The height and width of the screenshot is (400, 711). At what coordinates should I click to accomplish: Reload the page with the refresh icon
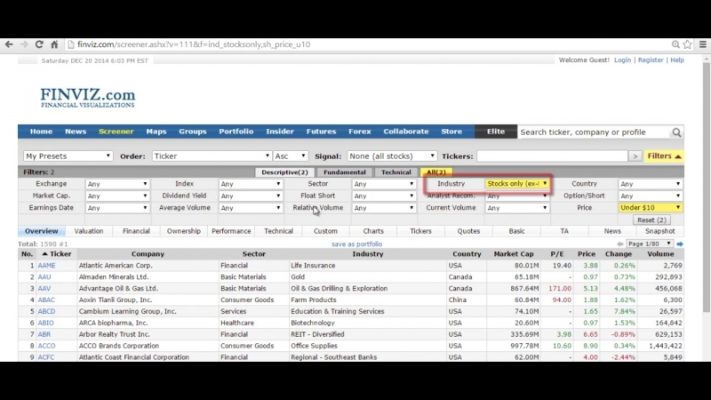click(x=39, y=44)
